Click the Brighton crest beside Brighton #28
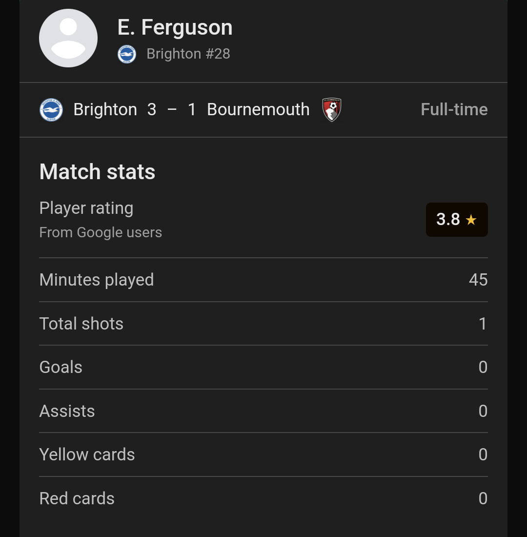 (x=127, y=54)
